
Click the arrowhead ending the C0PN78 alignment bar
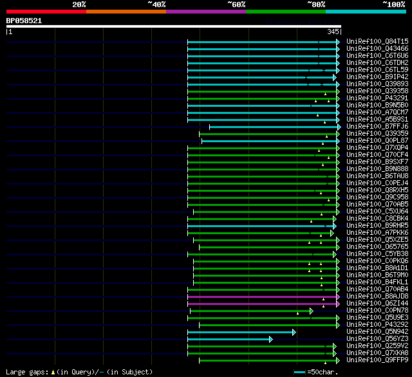[x=311, y=311]
